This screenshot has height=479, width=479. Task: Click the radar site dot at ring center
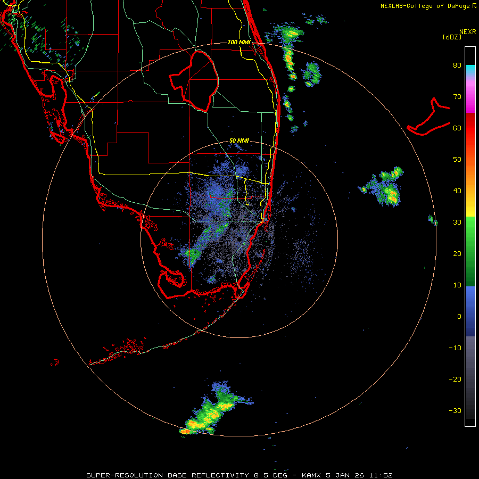[240, 239]
